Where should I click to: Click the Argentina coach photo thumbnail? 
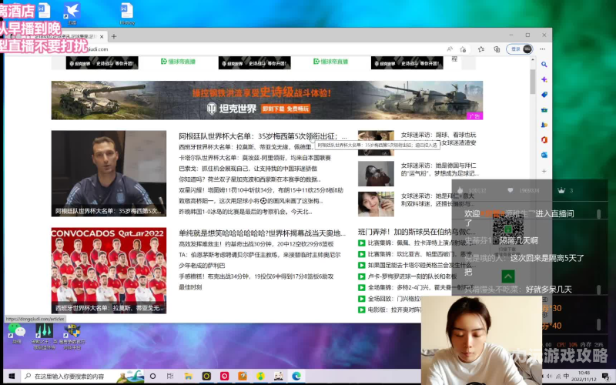pyautogui.click(x=109, y=173)
